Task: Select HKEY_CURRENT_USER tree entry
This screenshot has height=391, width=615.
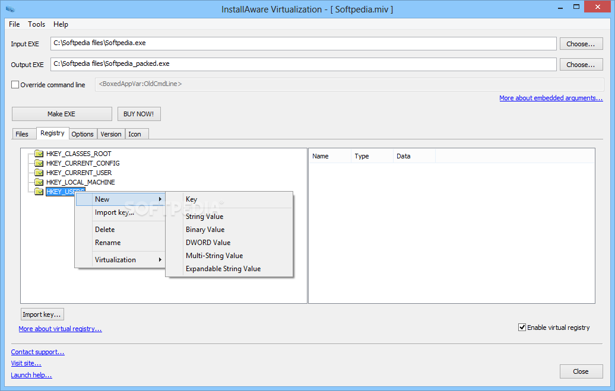Action: point(79,172)
